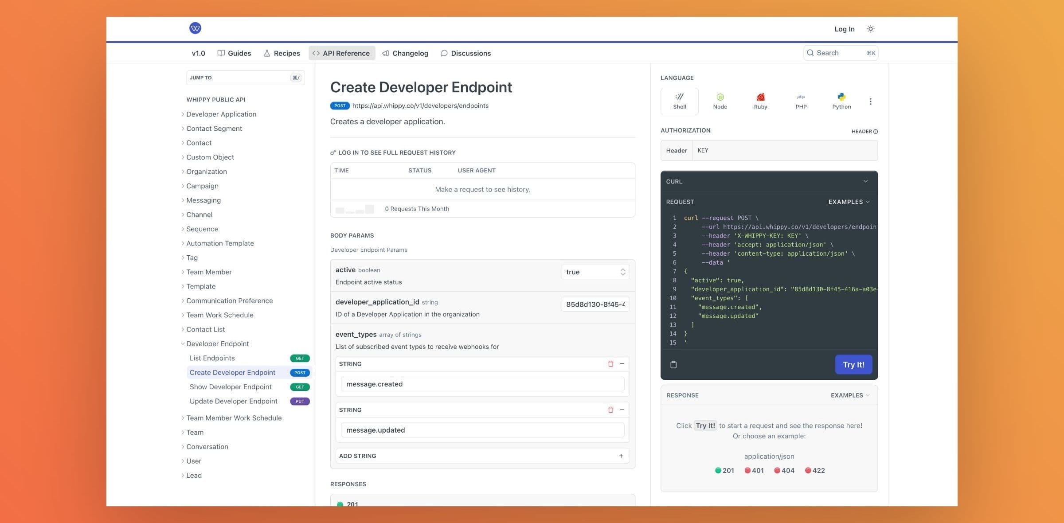Screen dimensions: 1064x523
Task: Click the Try It! button
Action: coord(853,364)
